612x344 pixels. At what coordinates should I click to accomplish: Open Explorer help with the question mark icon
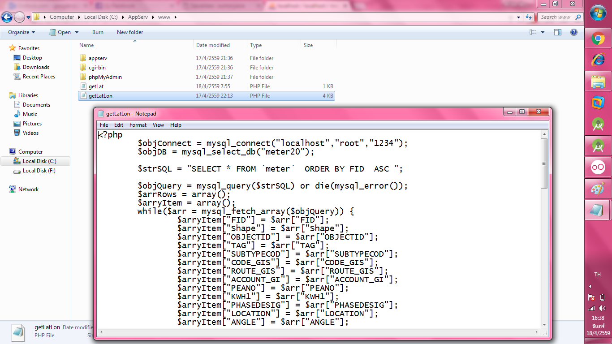pos(574,32)
